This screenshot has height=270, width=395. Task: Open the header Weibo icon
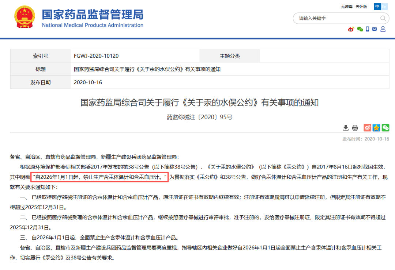click(x=351, y=29)
